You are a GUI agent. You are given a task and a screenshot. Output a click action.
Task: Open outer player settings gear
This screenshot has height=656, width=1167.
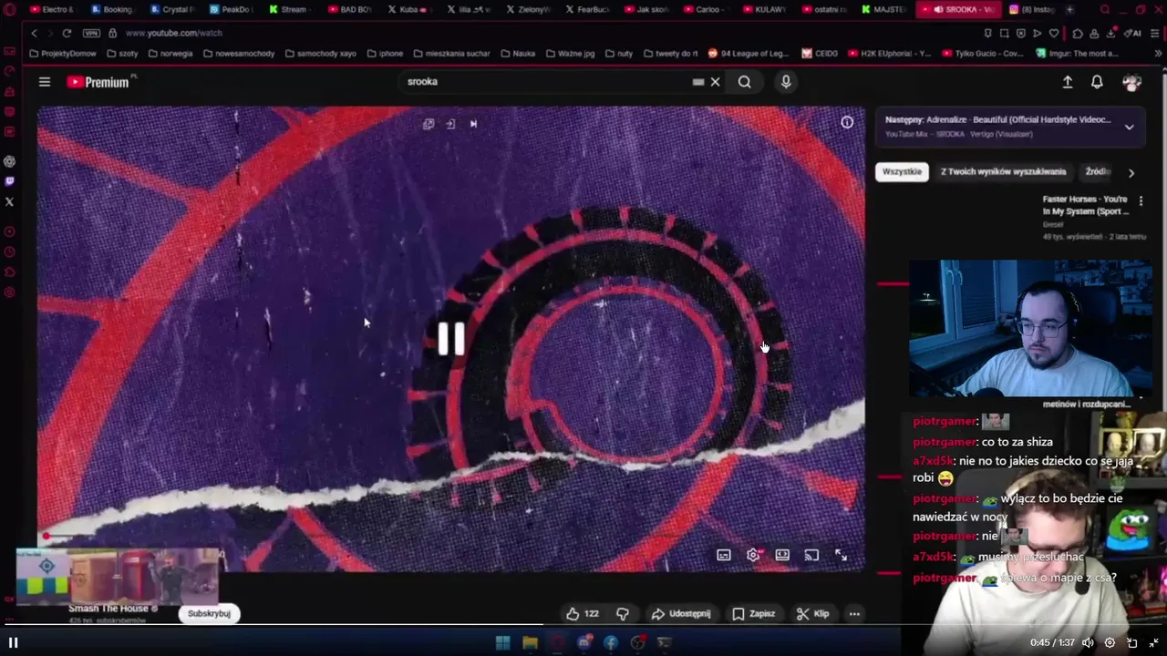pyautogui.click(x=1110, y=642)
